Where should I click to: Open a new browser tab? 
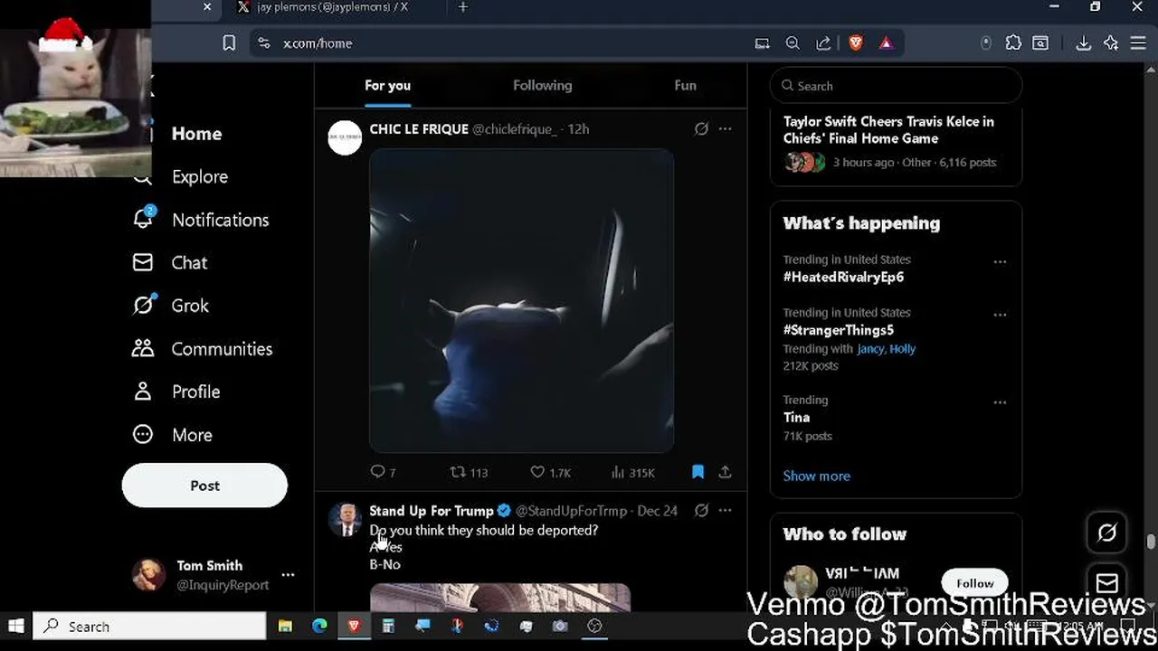[x=462, y=7]
